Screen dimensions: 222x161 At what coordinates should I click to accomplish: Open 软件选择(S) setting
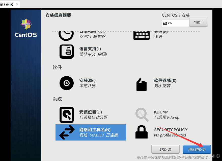point(165,80)
